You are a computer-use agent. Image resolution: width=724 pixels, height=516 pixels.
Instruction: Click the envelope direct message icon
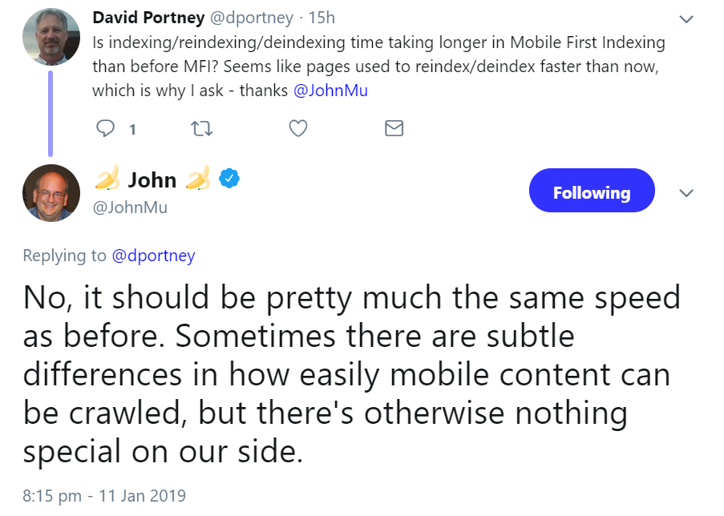[x=394, y=128]
